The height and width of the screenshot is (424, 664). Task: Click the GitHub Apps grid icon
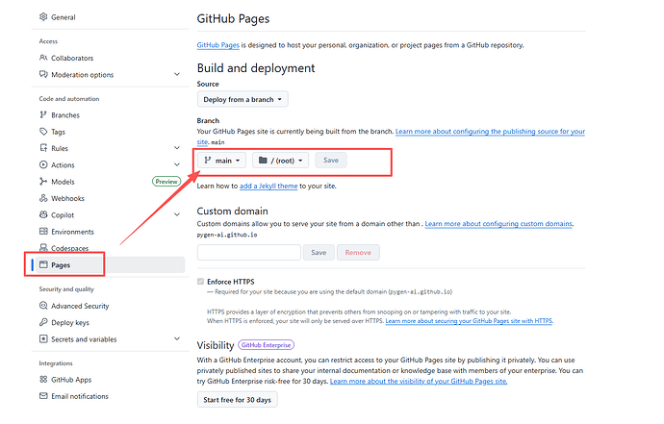tap(43, 380)
